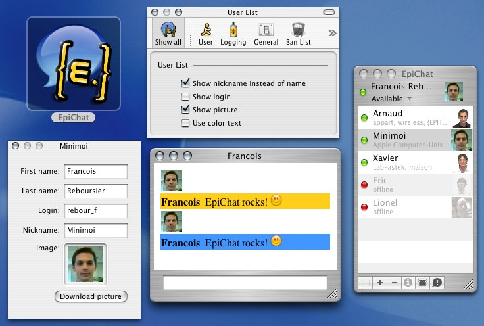Enable the Show login checkbox

pos(185,97)
